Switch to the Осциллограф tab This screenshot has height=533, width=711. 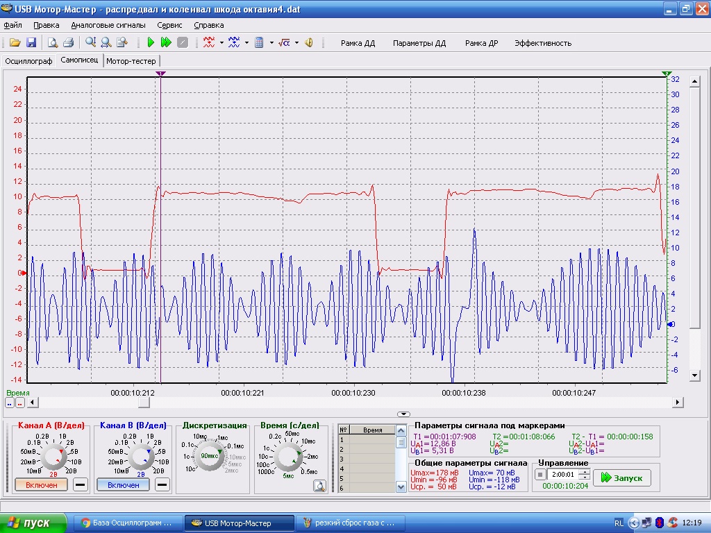(x=28, y=61)
